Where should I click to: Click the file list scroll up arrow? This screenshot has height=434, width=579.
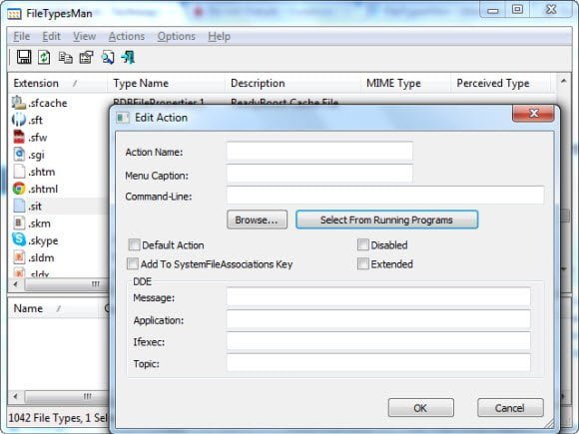(563, 81)
